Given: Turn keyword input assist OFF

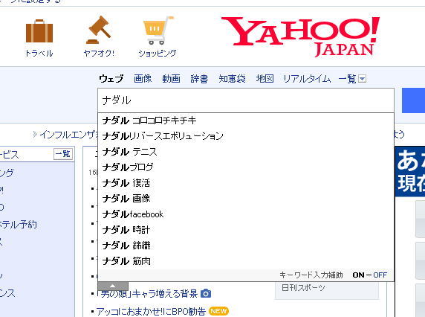Looking at the screenshot, I should tap(380, 275).
